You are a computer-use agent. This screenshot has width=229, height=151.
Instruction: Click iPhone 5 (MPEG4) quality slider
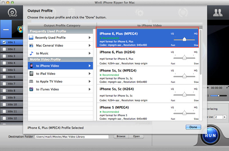click(184, 113)
